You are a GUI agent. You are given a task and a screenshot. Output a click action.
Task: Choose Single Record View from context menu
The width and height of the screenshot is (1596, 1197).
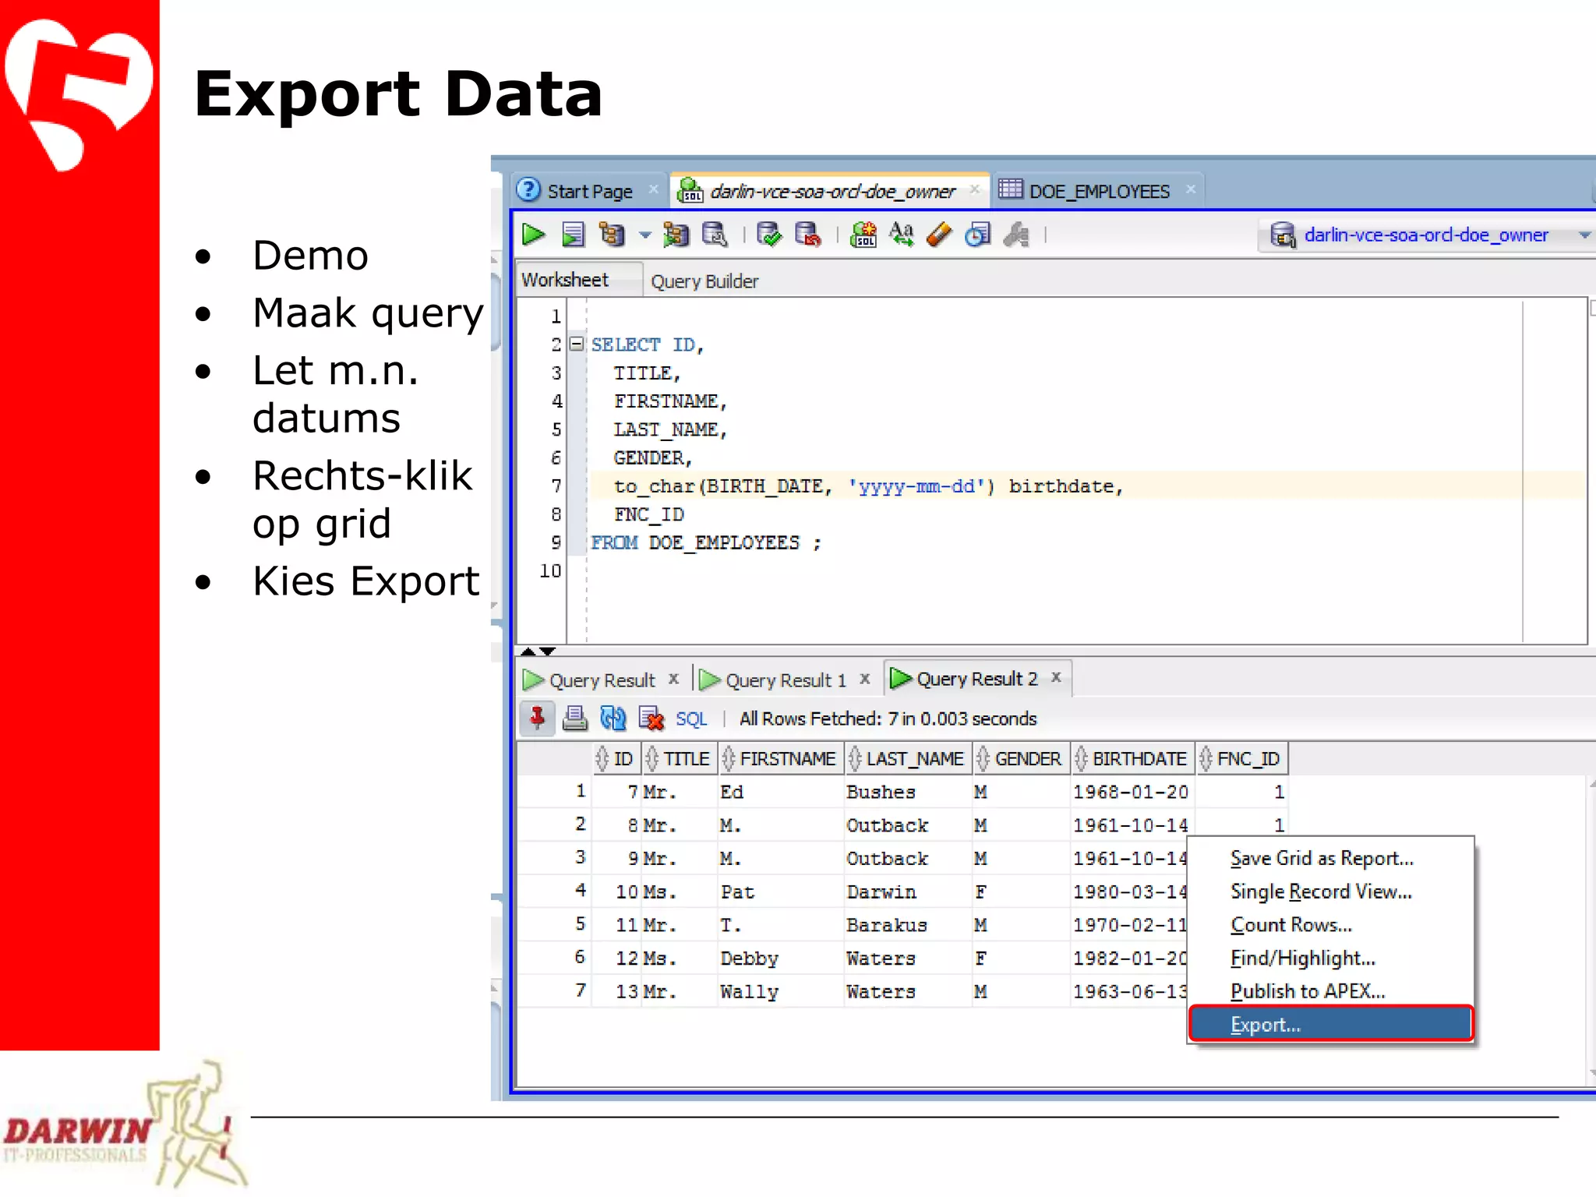click(x=1331, y=892)
